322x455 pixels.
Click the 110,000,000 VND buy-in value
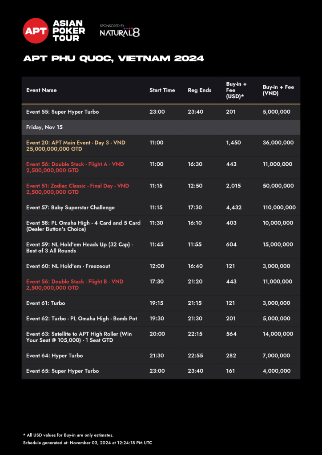click(x=279, y=208)
